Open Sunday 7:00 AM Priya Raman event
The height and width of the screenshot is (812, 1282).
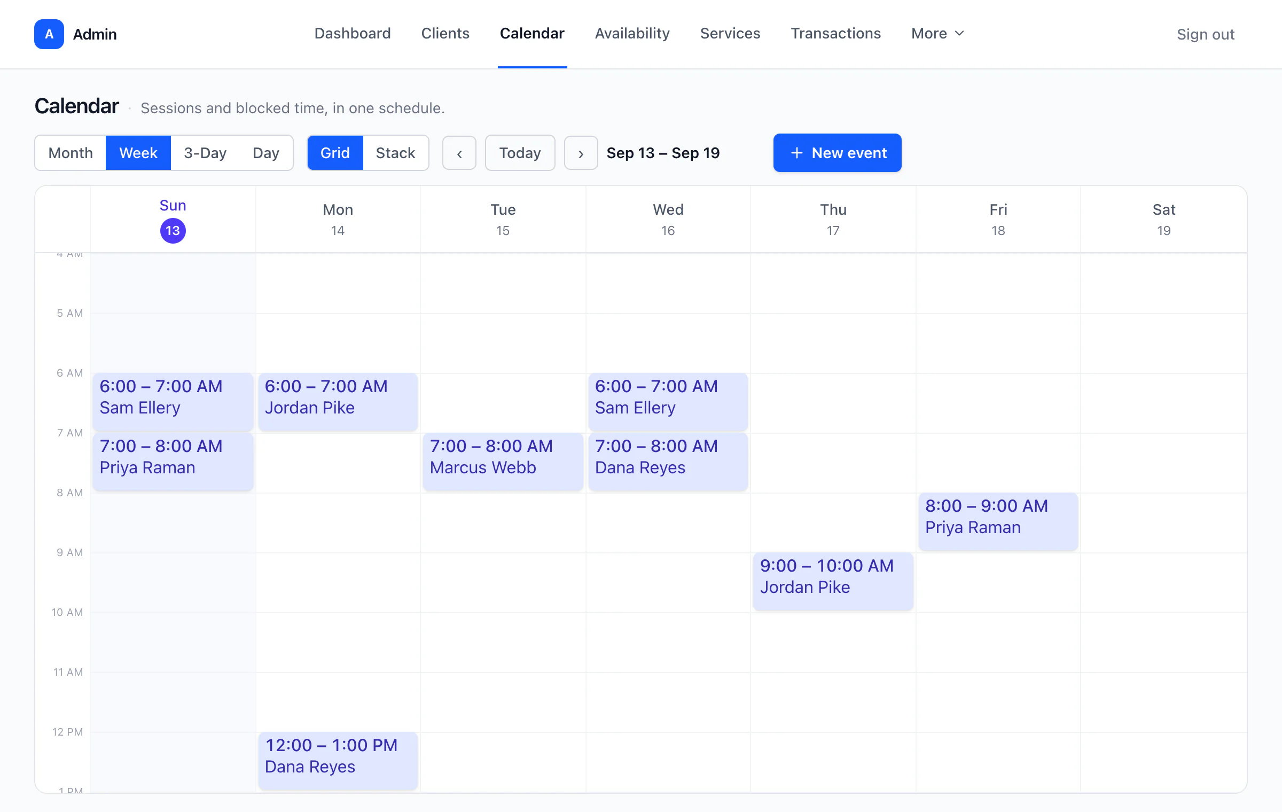pos(173,462)
